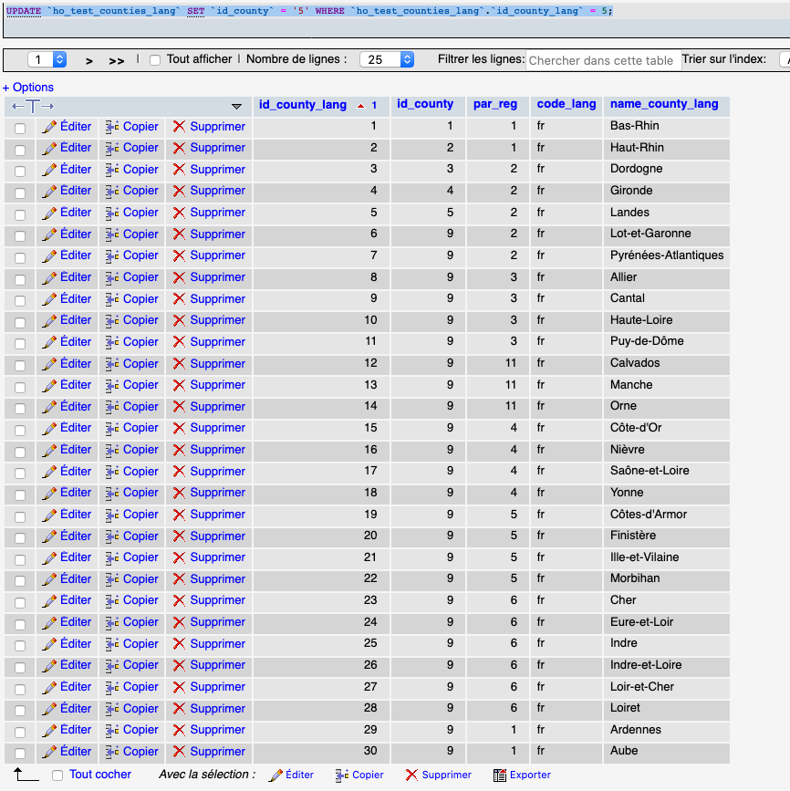Sort by the name_county_lang column header
This screenshot has width=790, height=791.
664,103
